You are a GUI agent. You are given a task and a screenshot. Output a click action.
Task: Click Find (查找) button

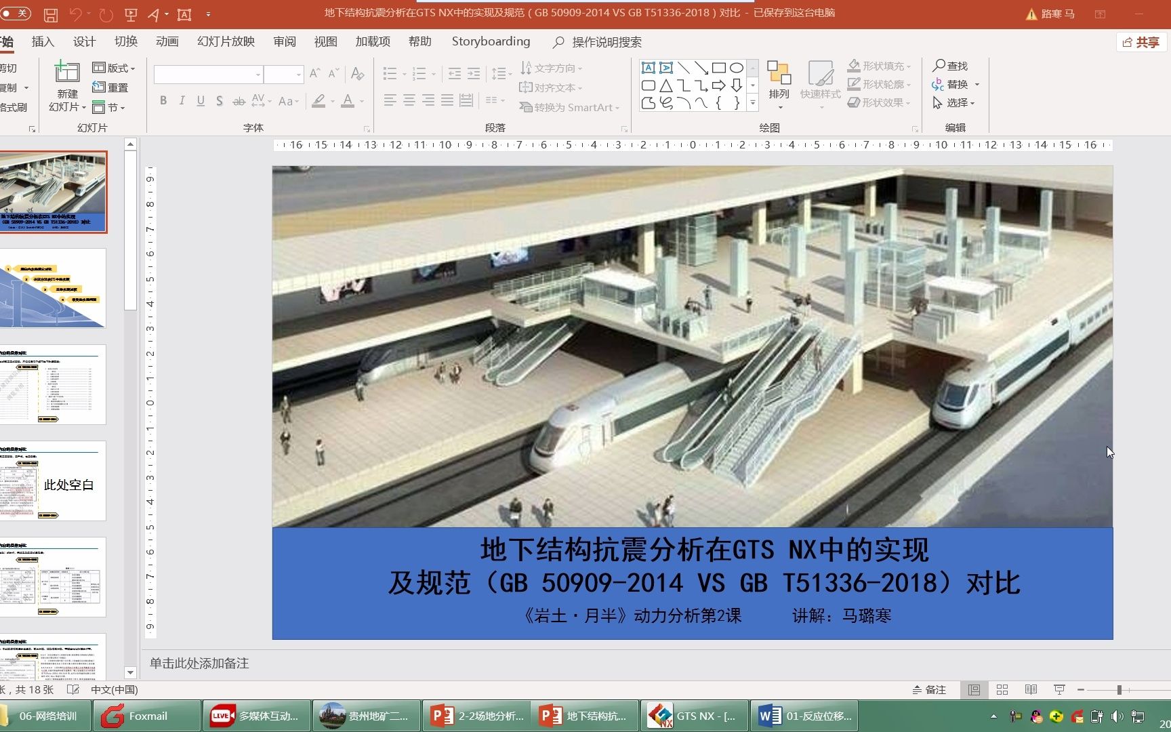pos(950,66)
